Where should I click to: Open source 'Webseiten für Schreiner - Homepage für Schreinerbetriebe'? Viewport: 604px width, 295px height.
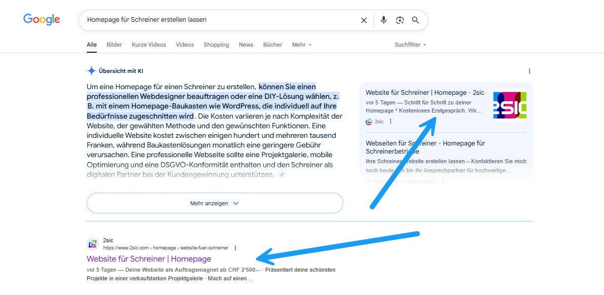click(x=425, y=147)
